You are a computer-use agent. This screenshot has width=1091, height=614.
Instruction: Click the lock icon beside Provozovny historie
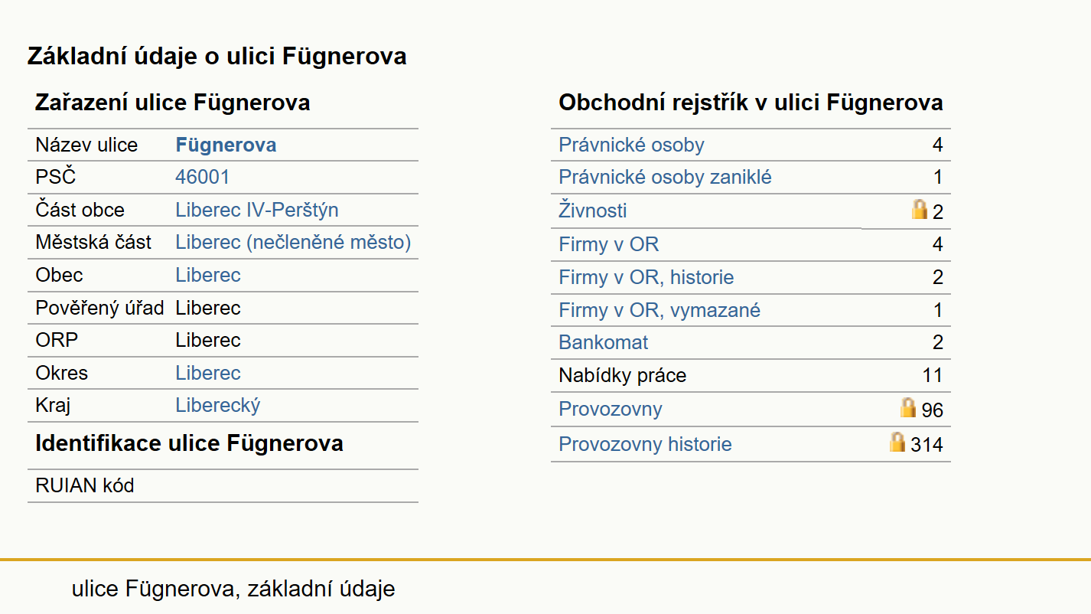pos(897,442)
